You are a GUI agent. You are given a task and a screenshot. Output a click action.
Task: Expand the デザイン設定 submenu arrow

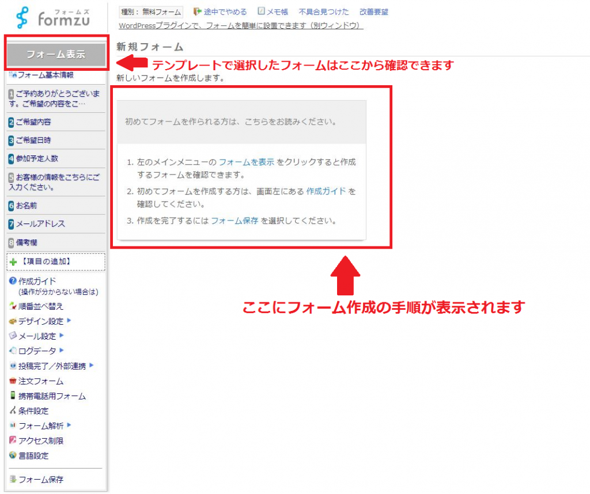click(x=69, y=321)
